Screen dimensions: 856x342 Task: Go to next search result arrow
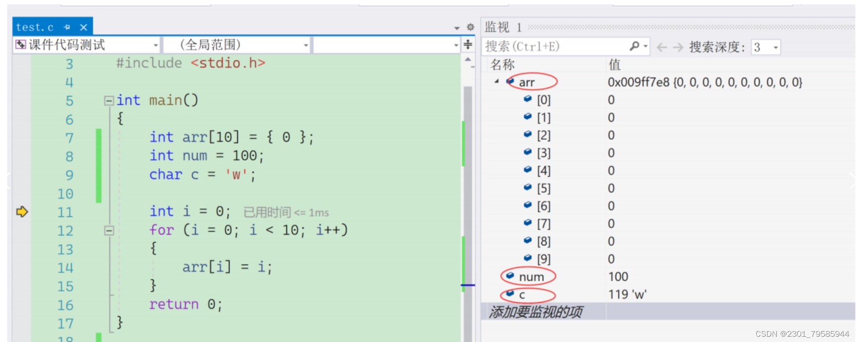point(678,47)
